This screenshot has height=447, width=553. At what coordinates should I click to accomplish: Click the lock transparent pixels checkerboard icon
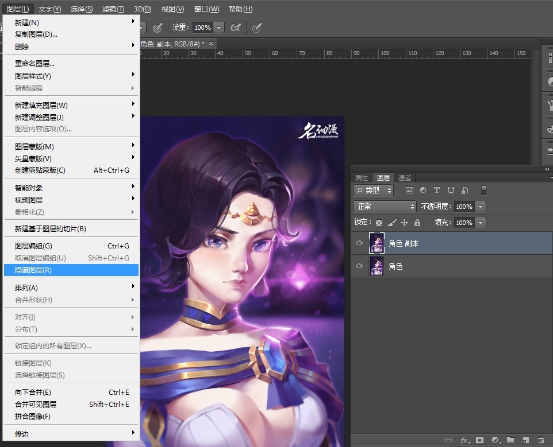379,223
